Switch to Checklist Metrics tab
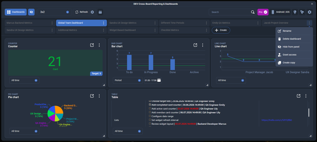This screenshot has width=317, height=142. (184, 30)
